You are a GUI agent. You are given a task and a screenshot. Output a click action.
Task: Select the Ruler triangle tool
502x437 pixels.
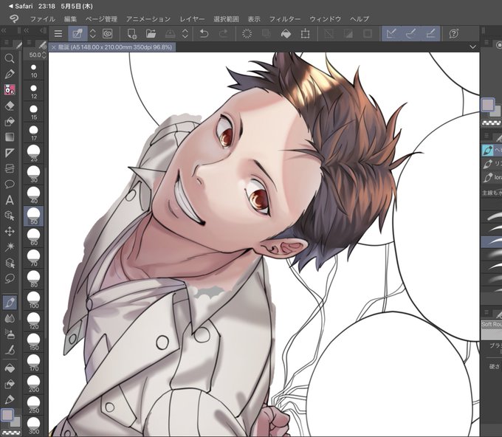pos(10,153)
